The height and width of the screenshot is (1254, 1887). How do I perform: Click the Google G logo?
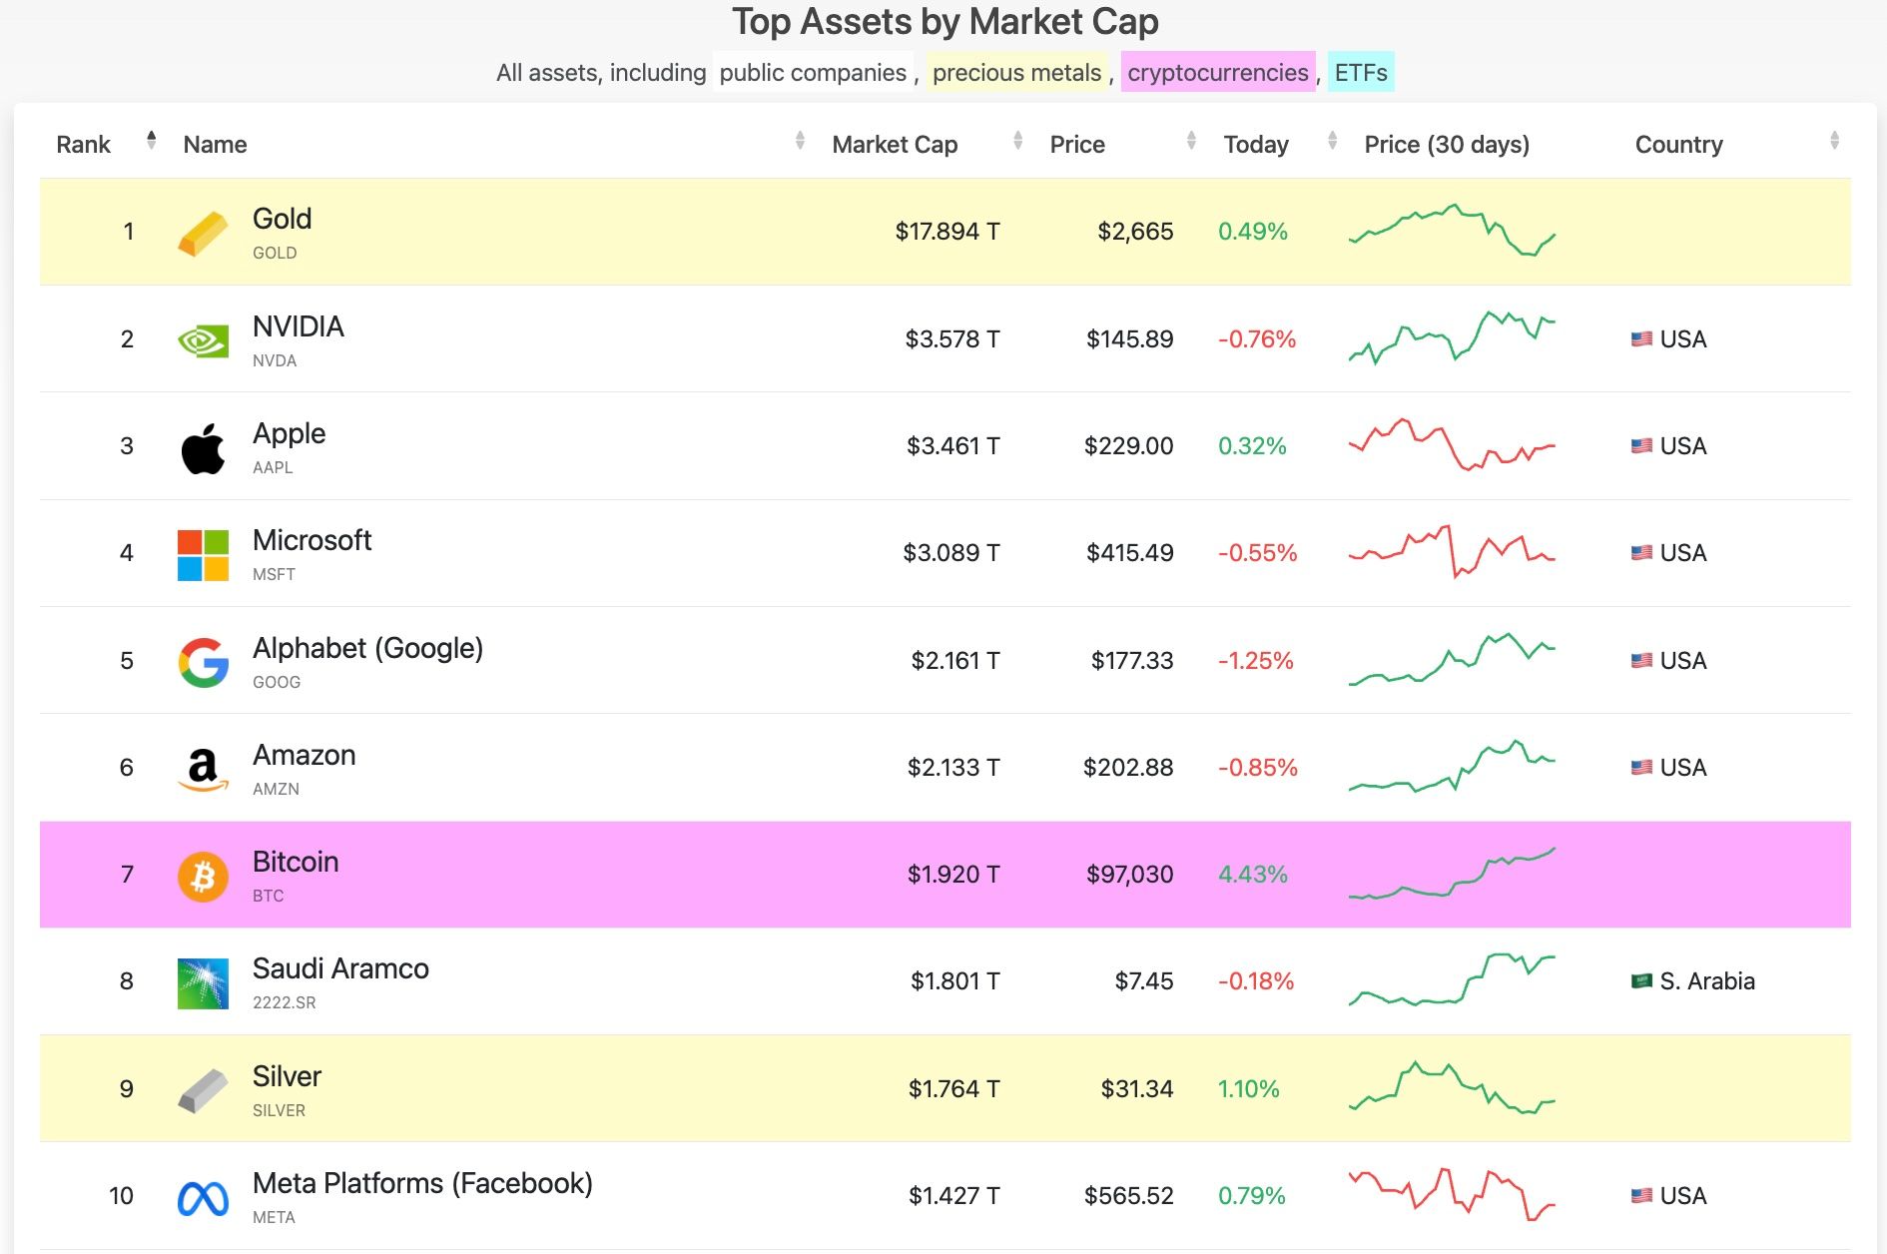pyautogui.click(x=202, y=660)
